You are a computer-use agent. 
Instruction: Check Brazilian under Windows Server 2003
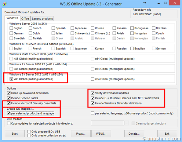click(154, 28)
